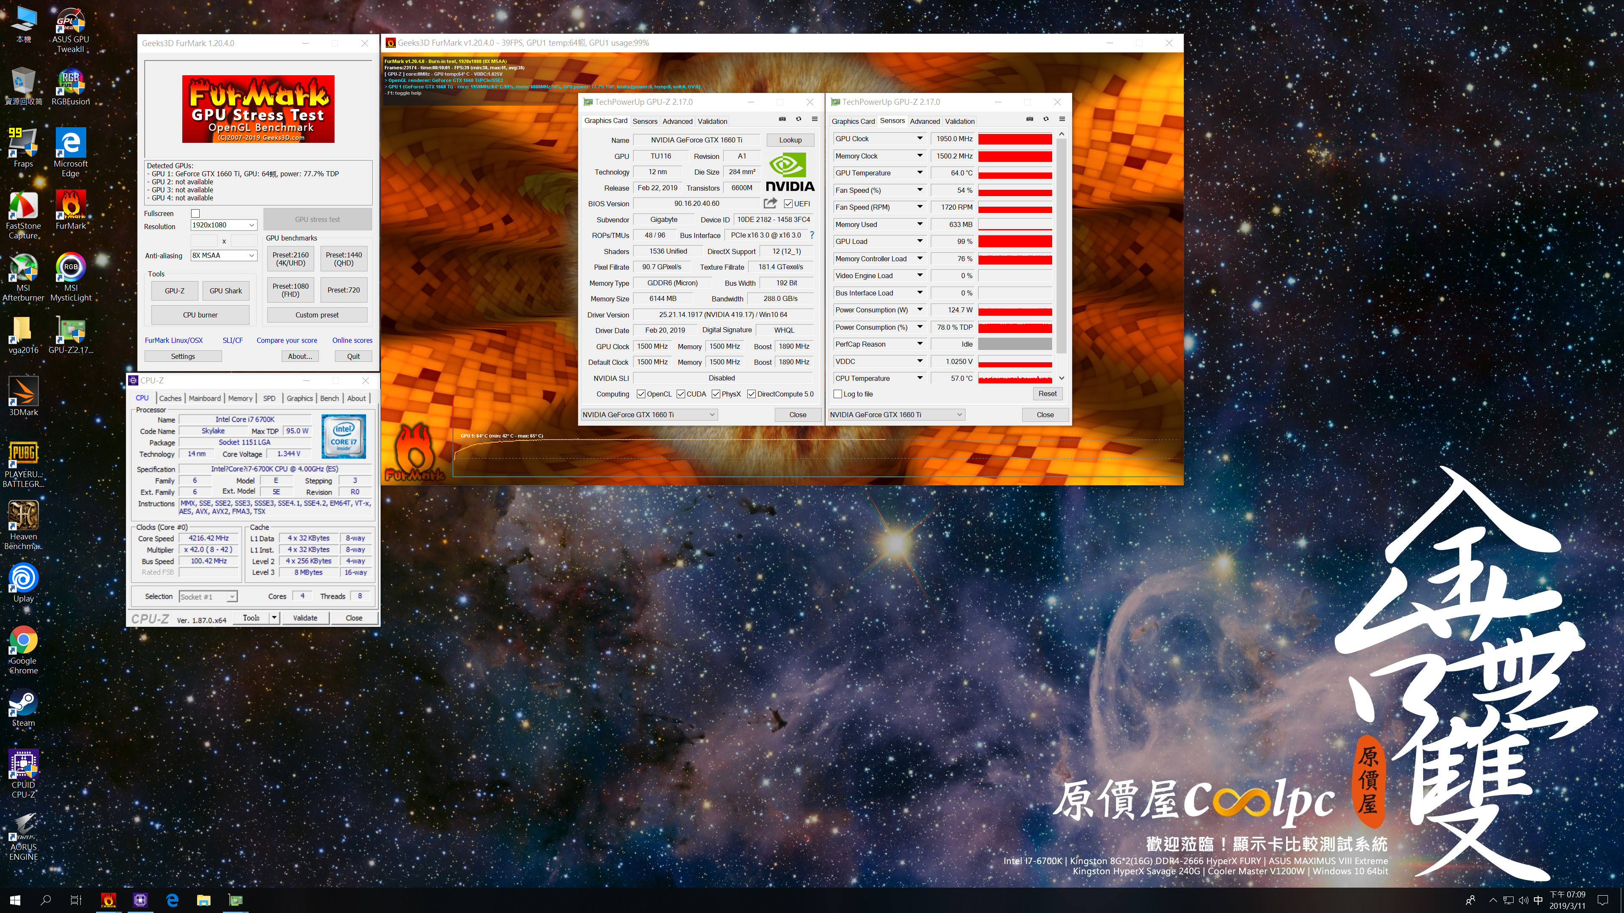Open the vga2016 folder icon

tap(23, 335)
